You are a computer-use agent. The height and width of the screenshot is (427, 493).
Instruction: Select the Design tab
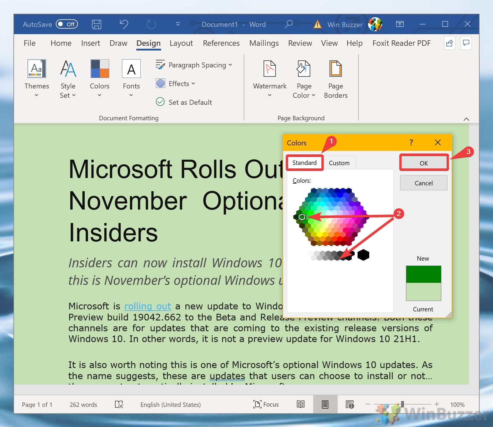149,43
